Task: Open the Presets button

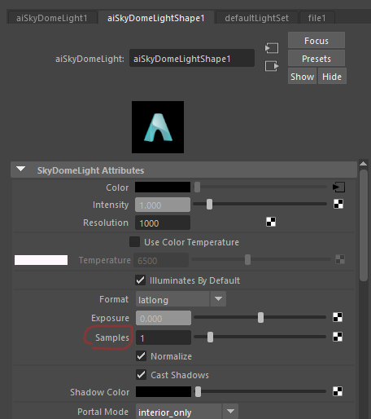Action: click(316, 58)
